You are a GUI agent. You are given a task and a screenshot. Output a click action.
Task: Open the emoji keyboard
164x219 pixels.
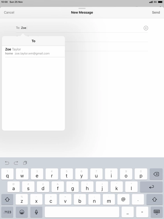(22, 212)
